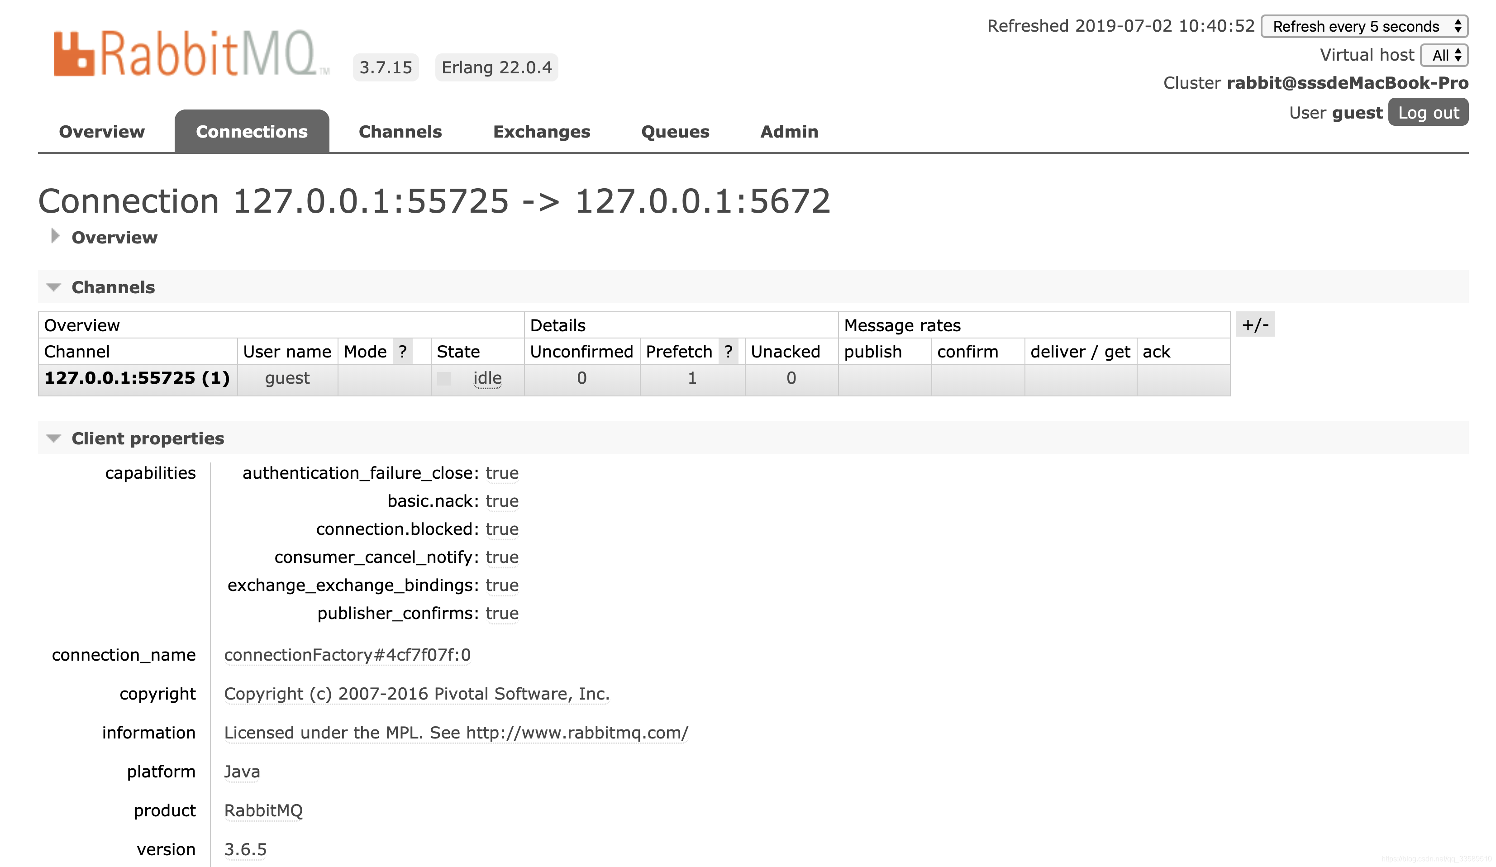Click the Prefetch column help question mark

pos(729,352)
